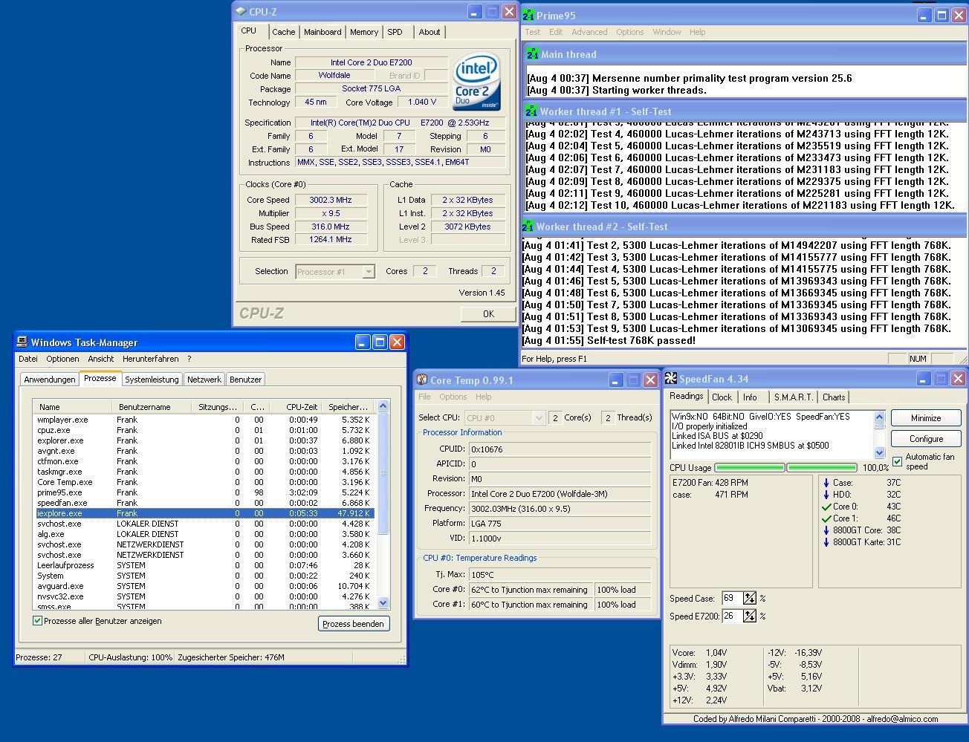Open the CPU-Z Processor selection dropdown
Image resolution: width=969 pixels, height=742 pixels.
click(x=369, y=272)
